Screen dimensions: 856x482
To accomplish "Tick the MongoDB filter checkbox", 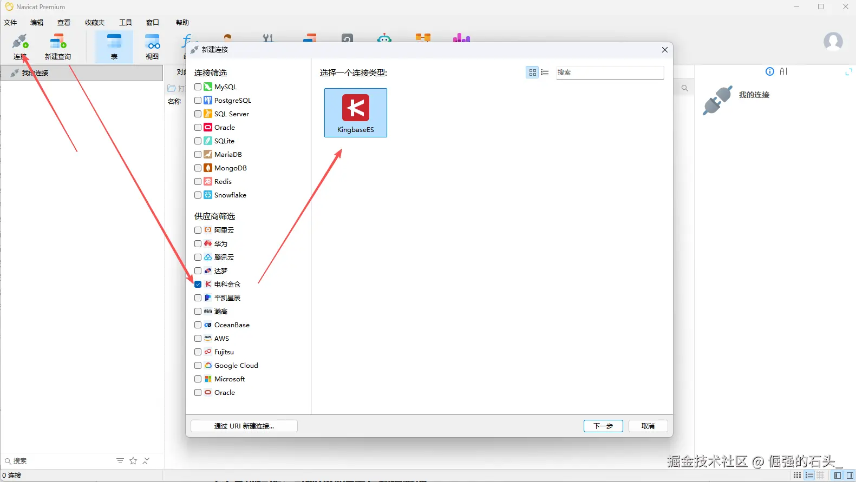I will tap(198, 168).
